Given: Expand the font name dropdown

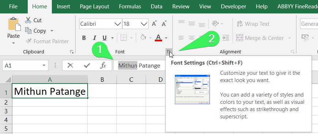Looking at the screenshot, I should (118, 24).
